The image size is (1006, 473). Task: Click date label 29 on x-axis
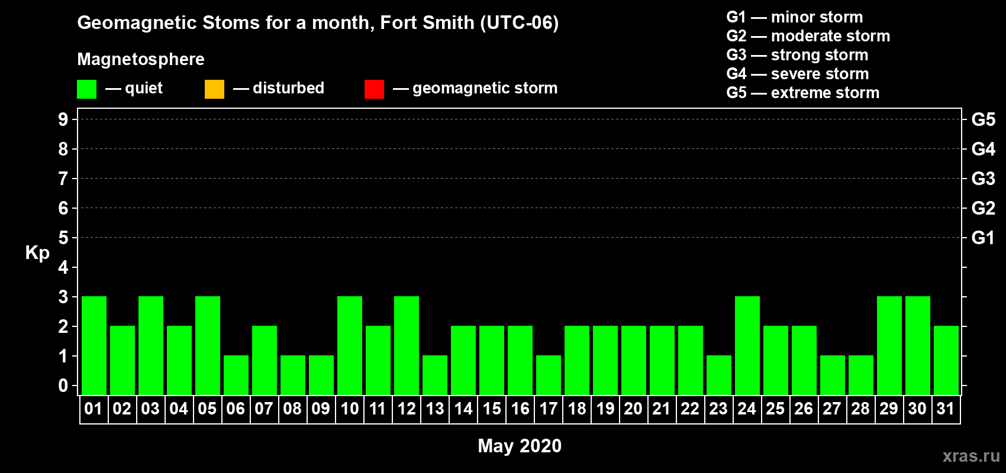pyautogui.click(x=889, y=409)
